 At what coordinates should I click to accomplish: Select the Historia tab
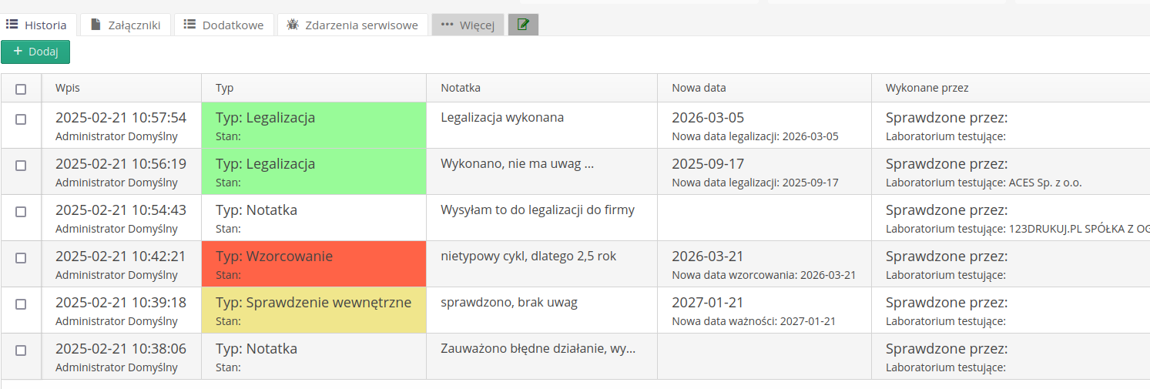(x=38, y=25)
